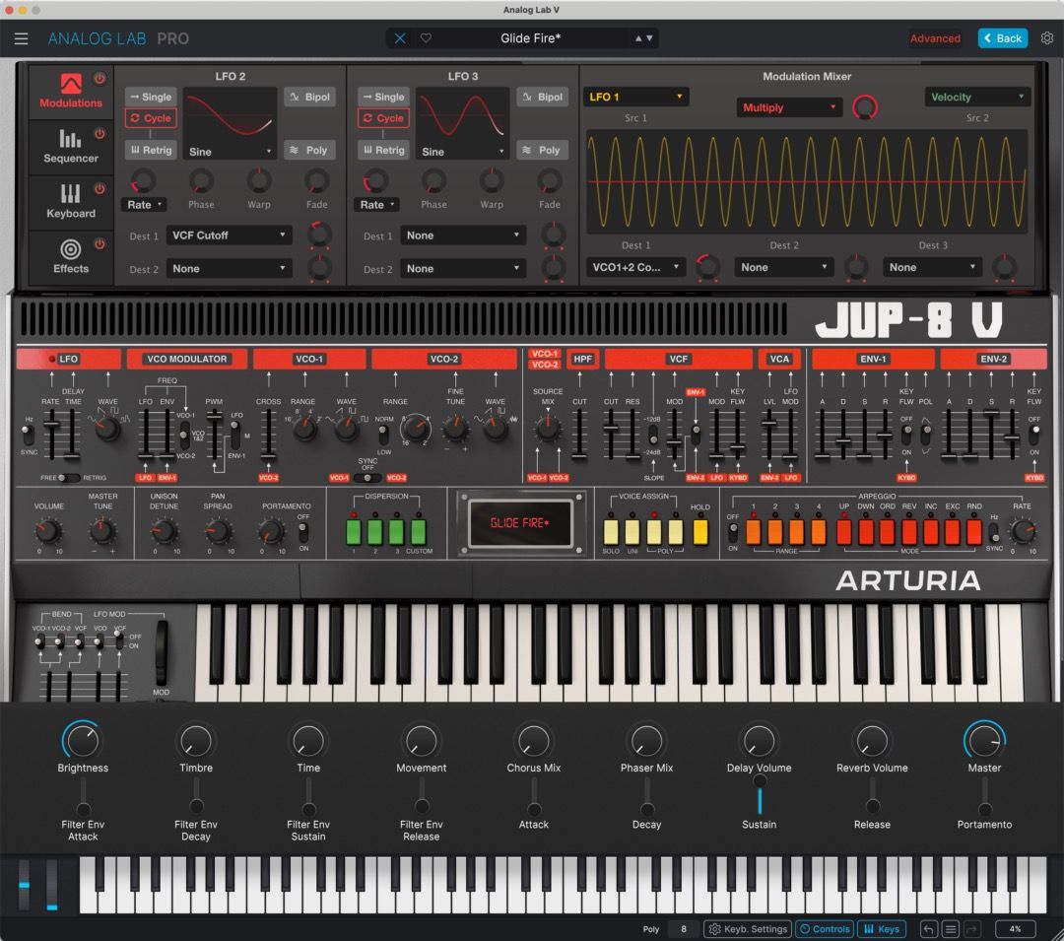This screenshot has height=941, width=1064.
Task: Toggle the Modulations power icon
Action: click(100, 79)
